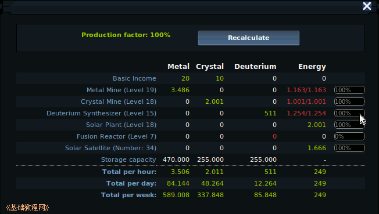Select Metal Mine metal value 3.486
Image resolution: width=379 pixels, height=214 pixels.
pos(180,90)
